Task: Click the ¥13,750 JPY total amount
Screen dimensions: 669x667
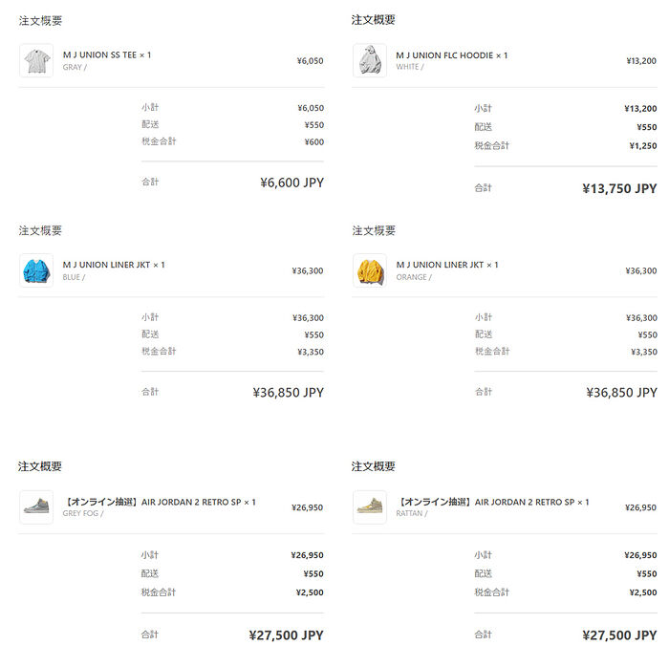Action: pos(619,188)
